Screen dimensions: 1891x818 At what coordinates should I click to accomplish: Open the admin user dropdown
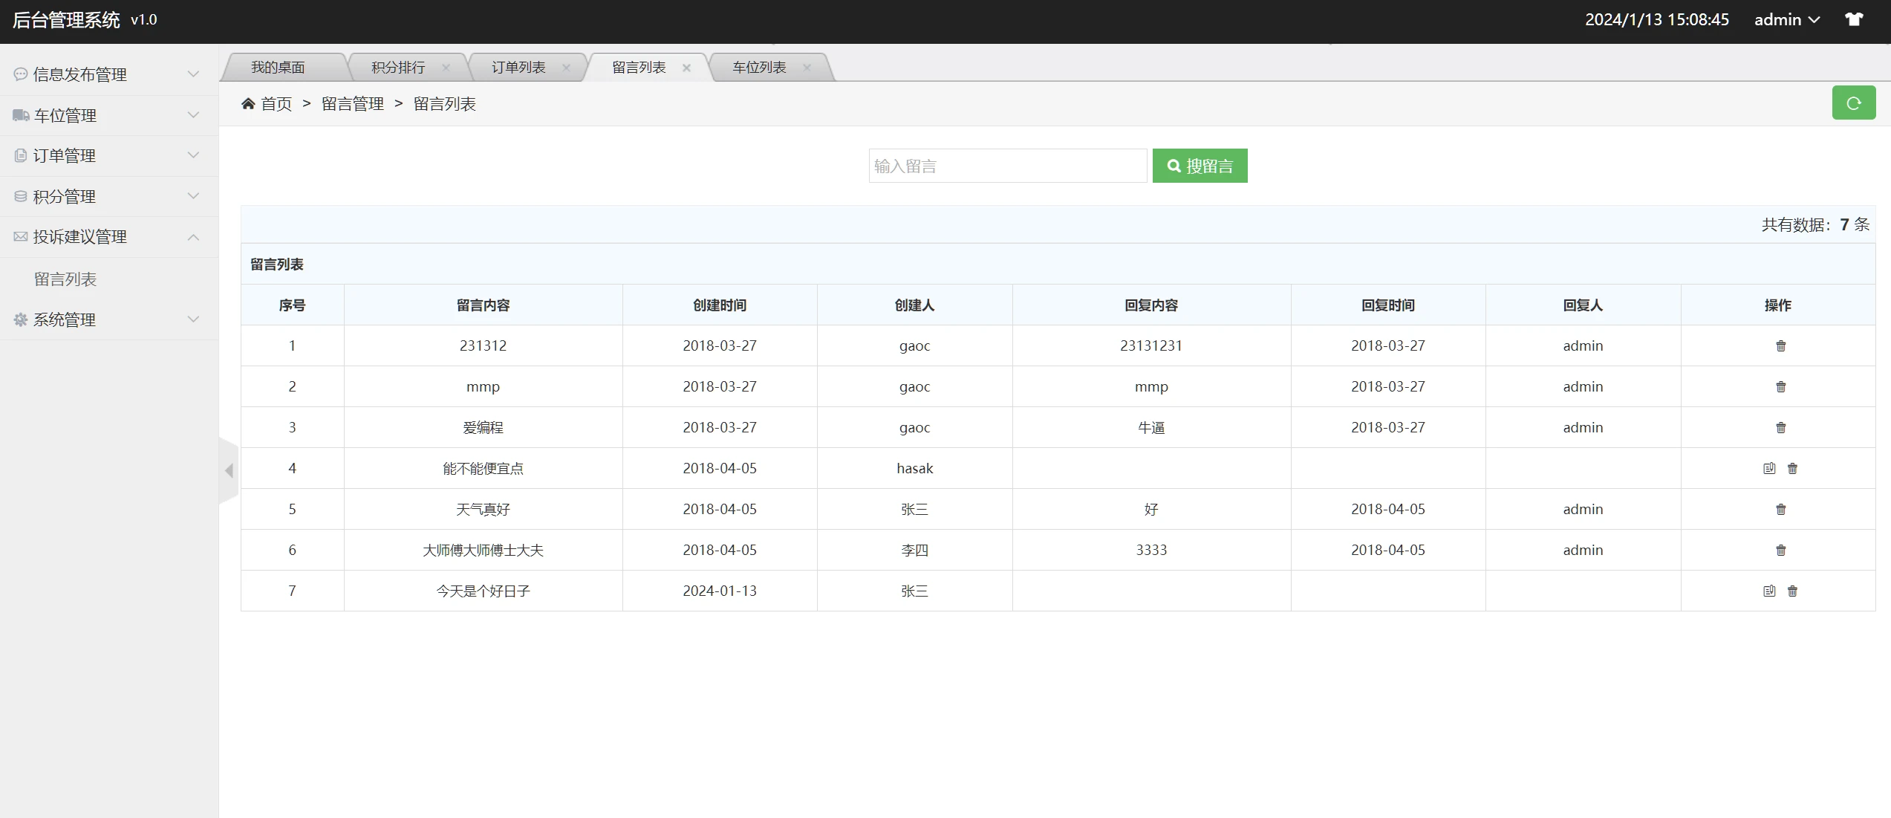pos(1787,20)
